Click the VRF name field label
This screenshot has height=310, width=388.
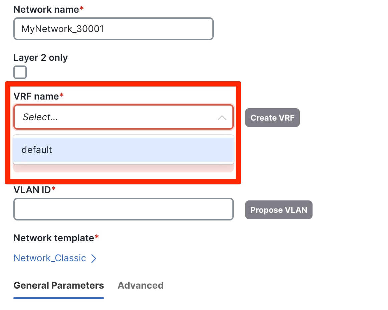[x=36, y=96]
